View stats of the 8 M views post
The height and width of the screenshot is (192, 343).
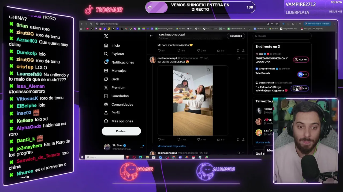point(221,139)
